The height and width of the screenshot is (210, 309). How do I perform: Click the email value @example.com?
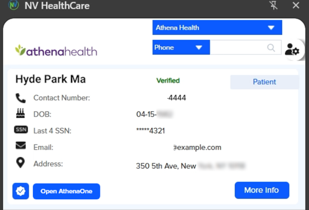pyautogui.click(x=197, y=147)
